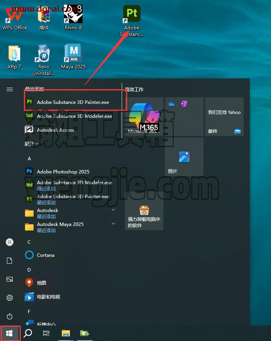The height and width of the screenshot is (341, 271).
Task: Click the Windows Start button
Action: [x=9, y=333]
